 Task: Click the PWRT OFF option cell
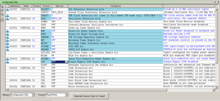point(60,28)
